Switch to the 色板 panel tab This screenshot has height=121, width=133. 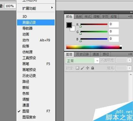click(79, 17)
